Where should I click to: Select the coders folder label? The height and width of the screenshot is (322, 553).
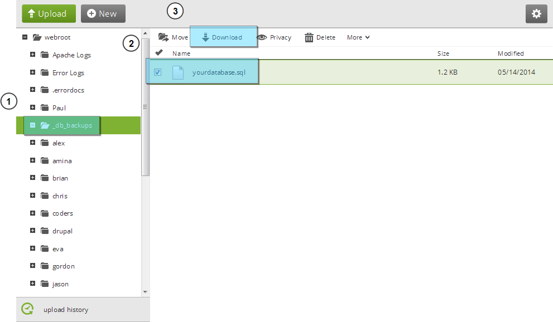62,213
